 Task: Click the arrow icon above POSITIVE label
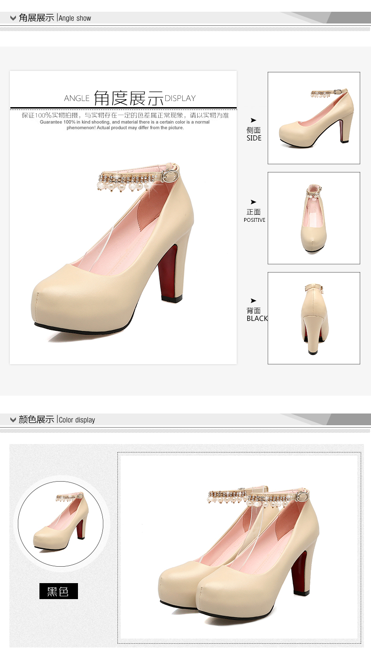coord(254,202)
